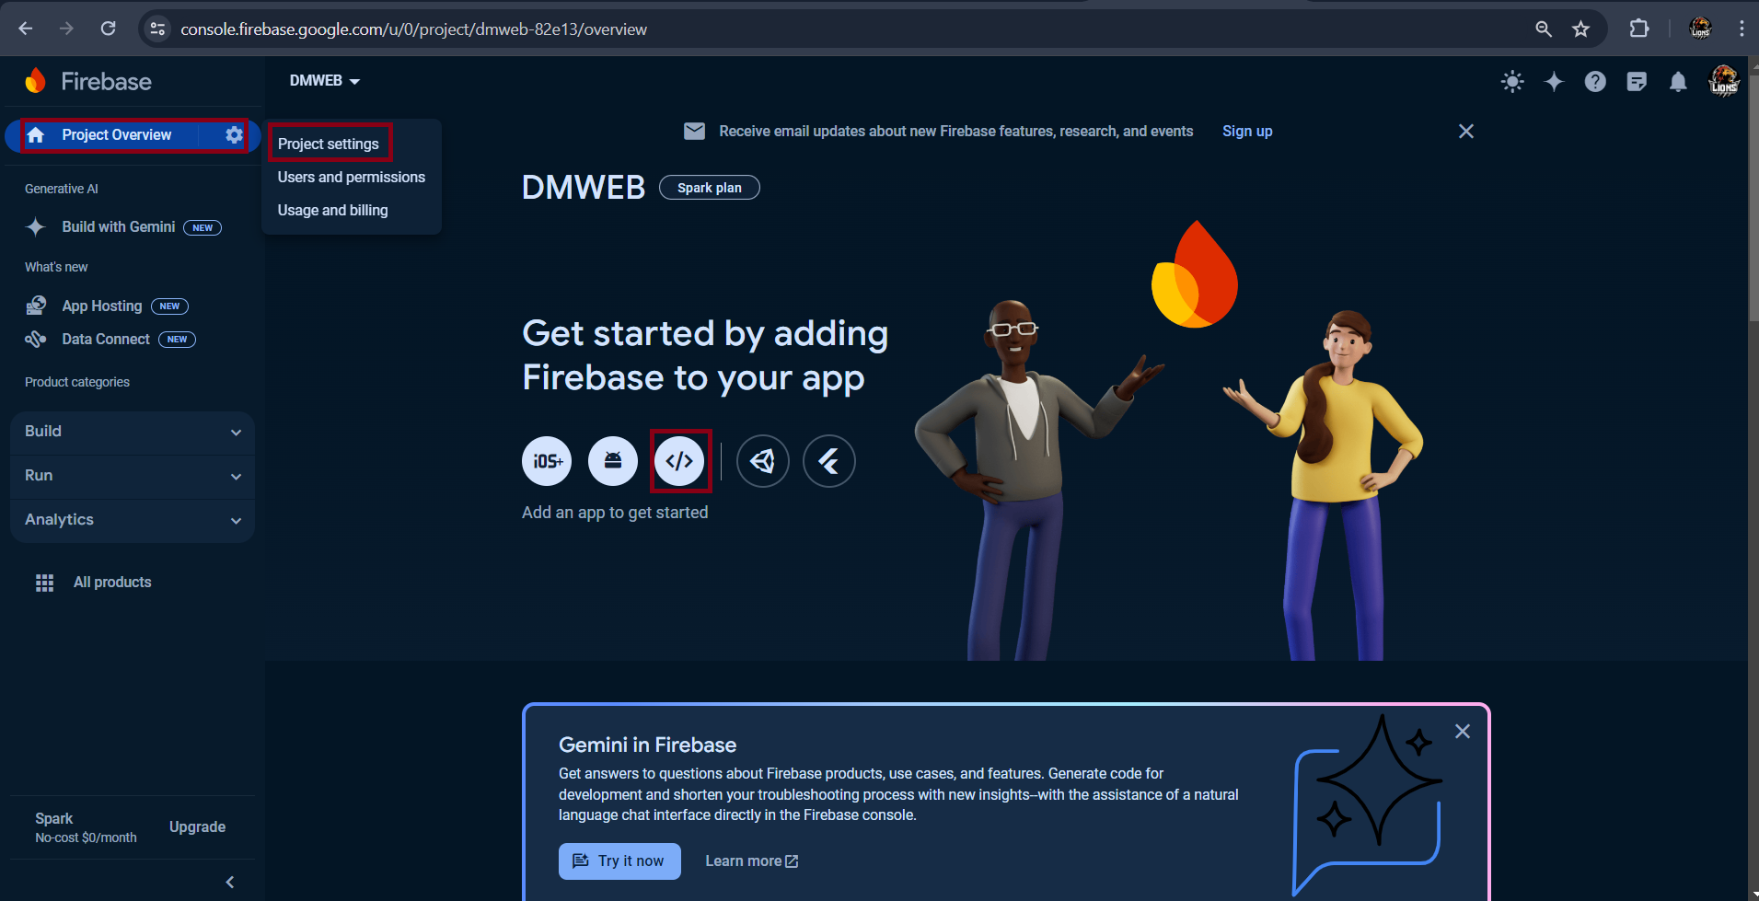Expand the Analytics category
This screenshot has height=901, width=1759.
point(133,520)
